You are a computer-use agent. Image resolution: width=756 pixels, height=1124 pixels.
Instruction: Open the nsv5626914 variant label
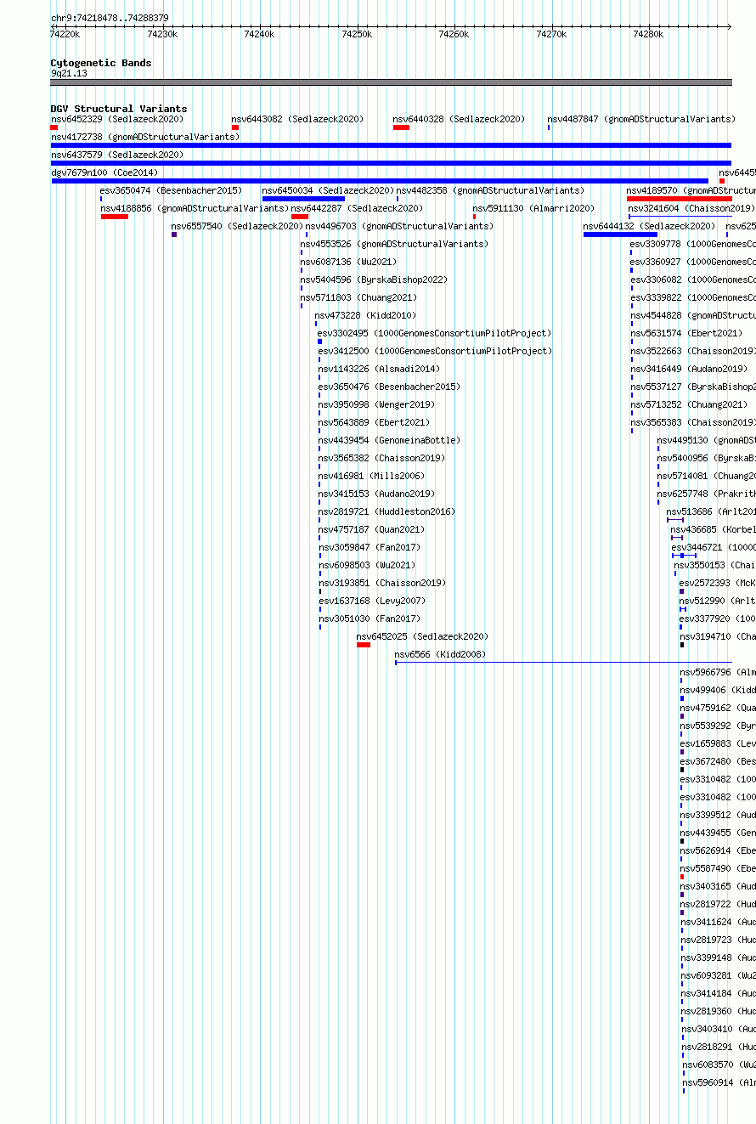(x=718, y=850)
